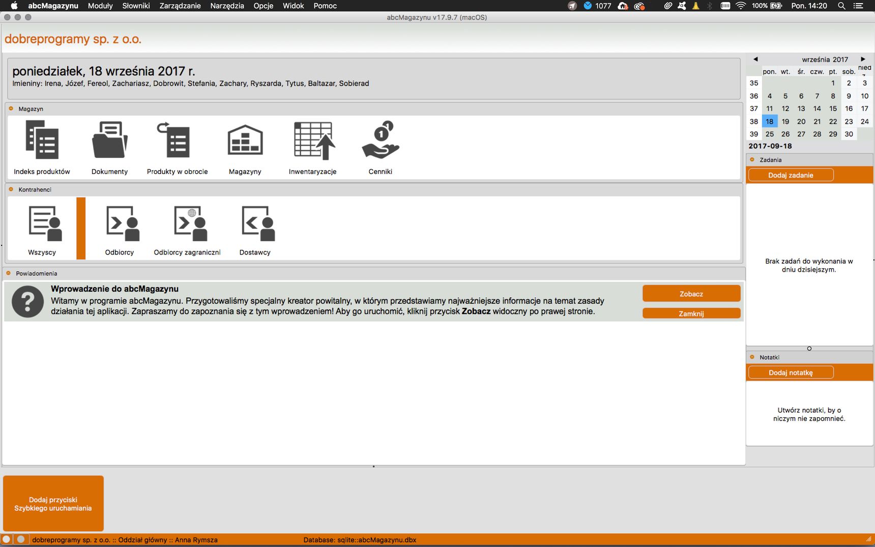This screenshot has height=547, width=875.
Task: Click the Database: sqlite::abcMagazynu.dbx status text
Action: pyautogui.click(x=360, y=540)
